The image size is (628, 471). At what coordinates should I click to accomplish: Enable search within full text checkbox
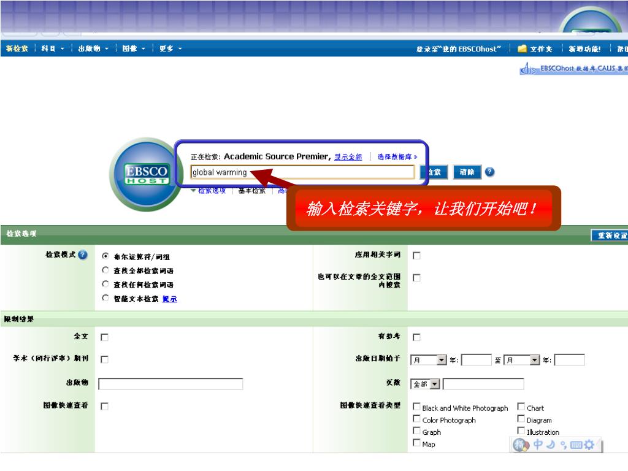(416, 278)
